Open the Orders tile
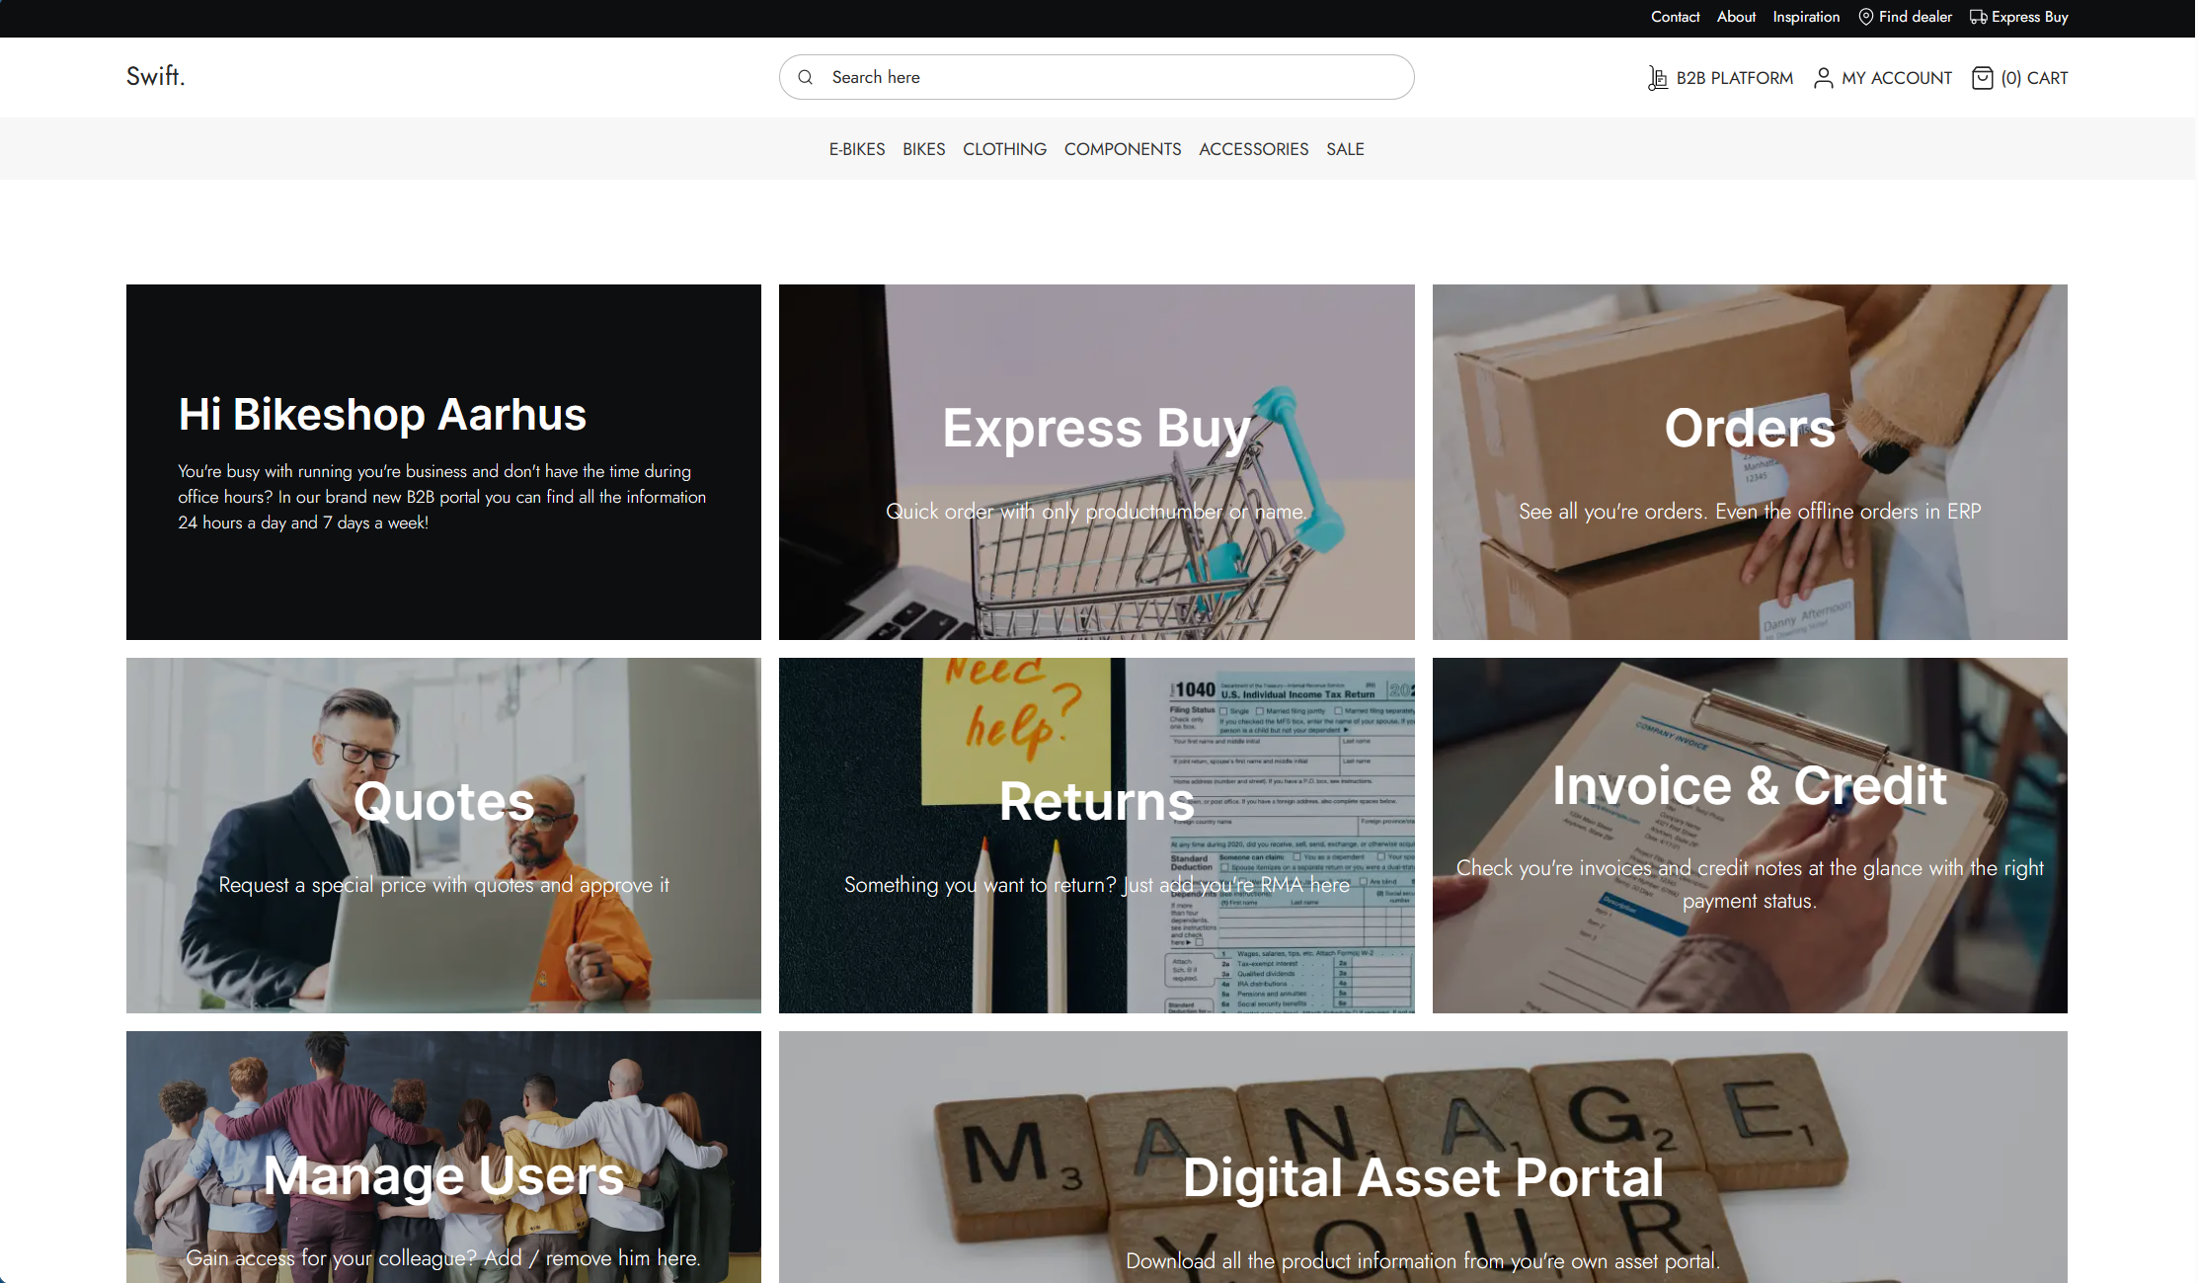Screen dimensions: 2198x1283 pos(1750,462)
